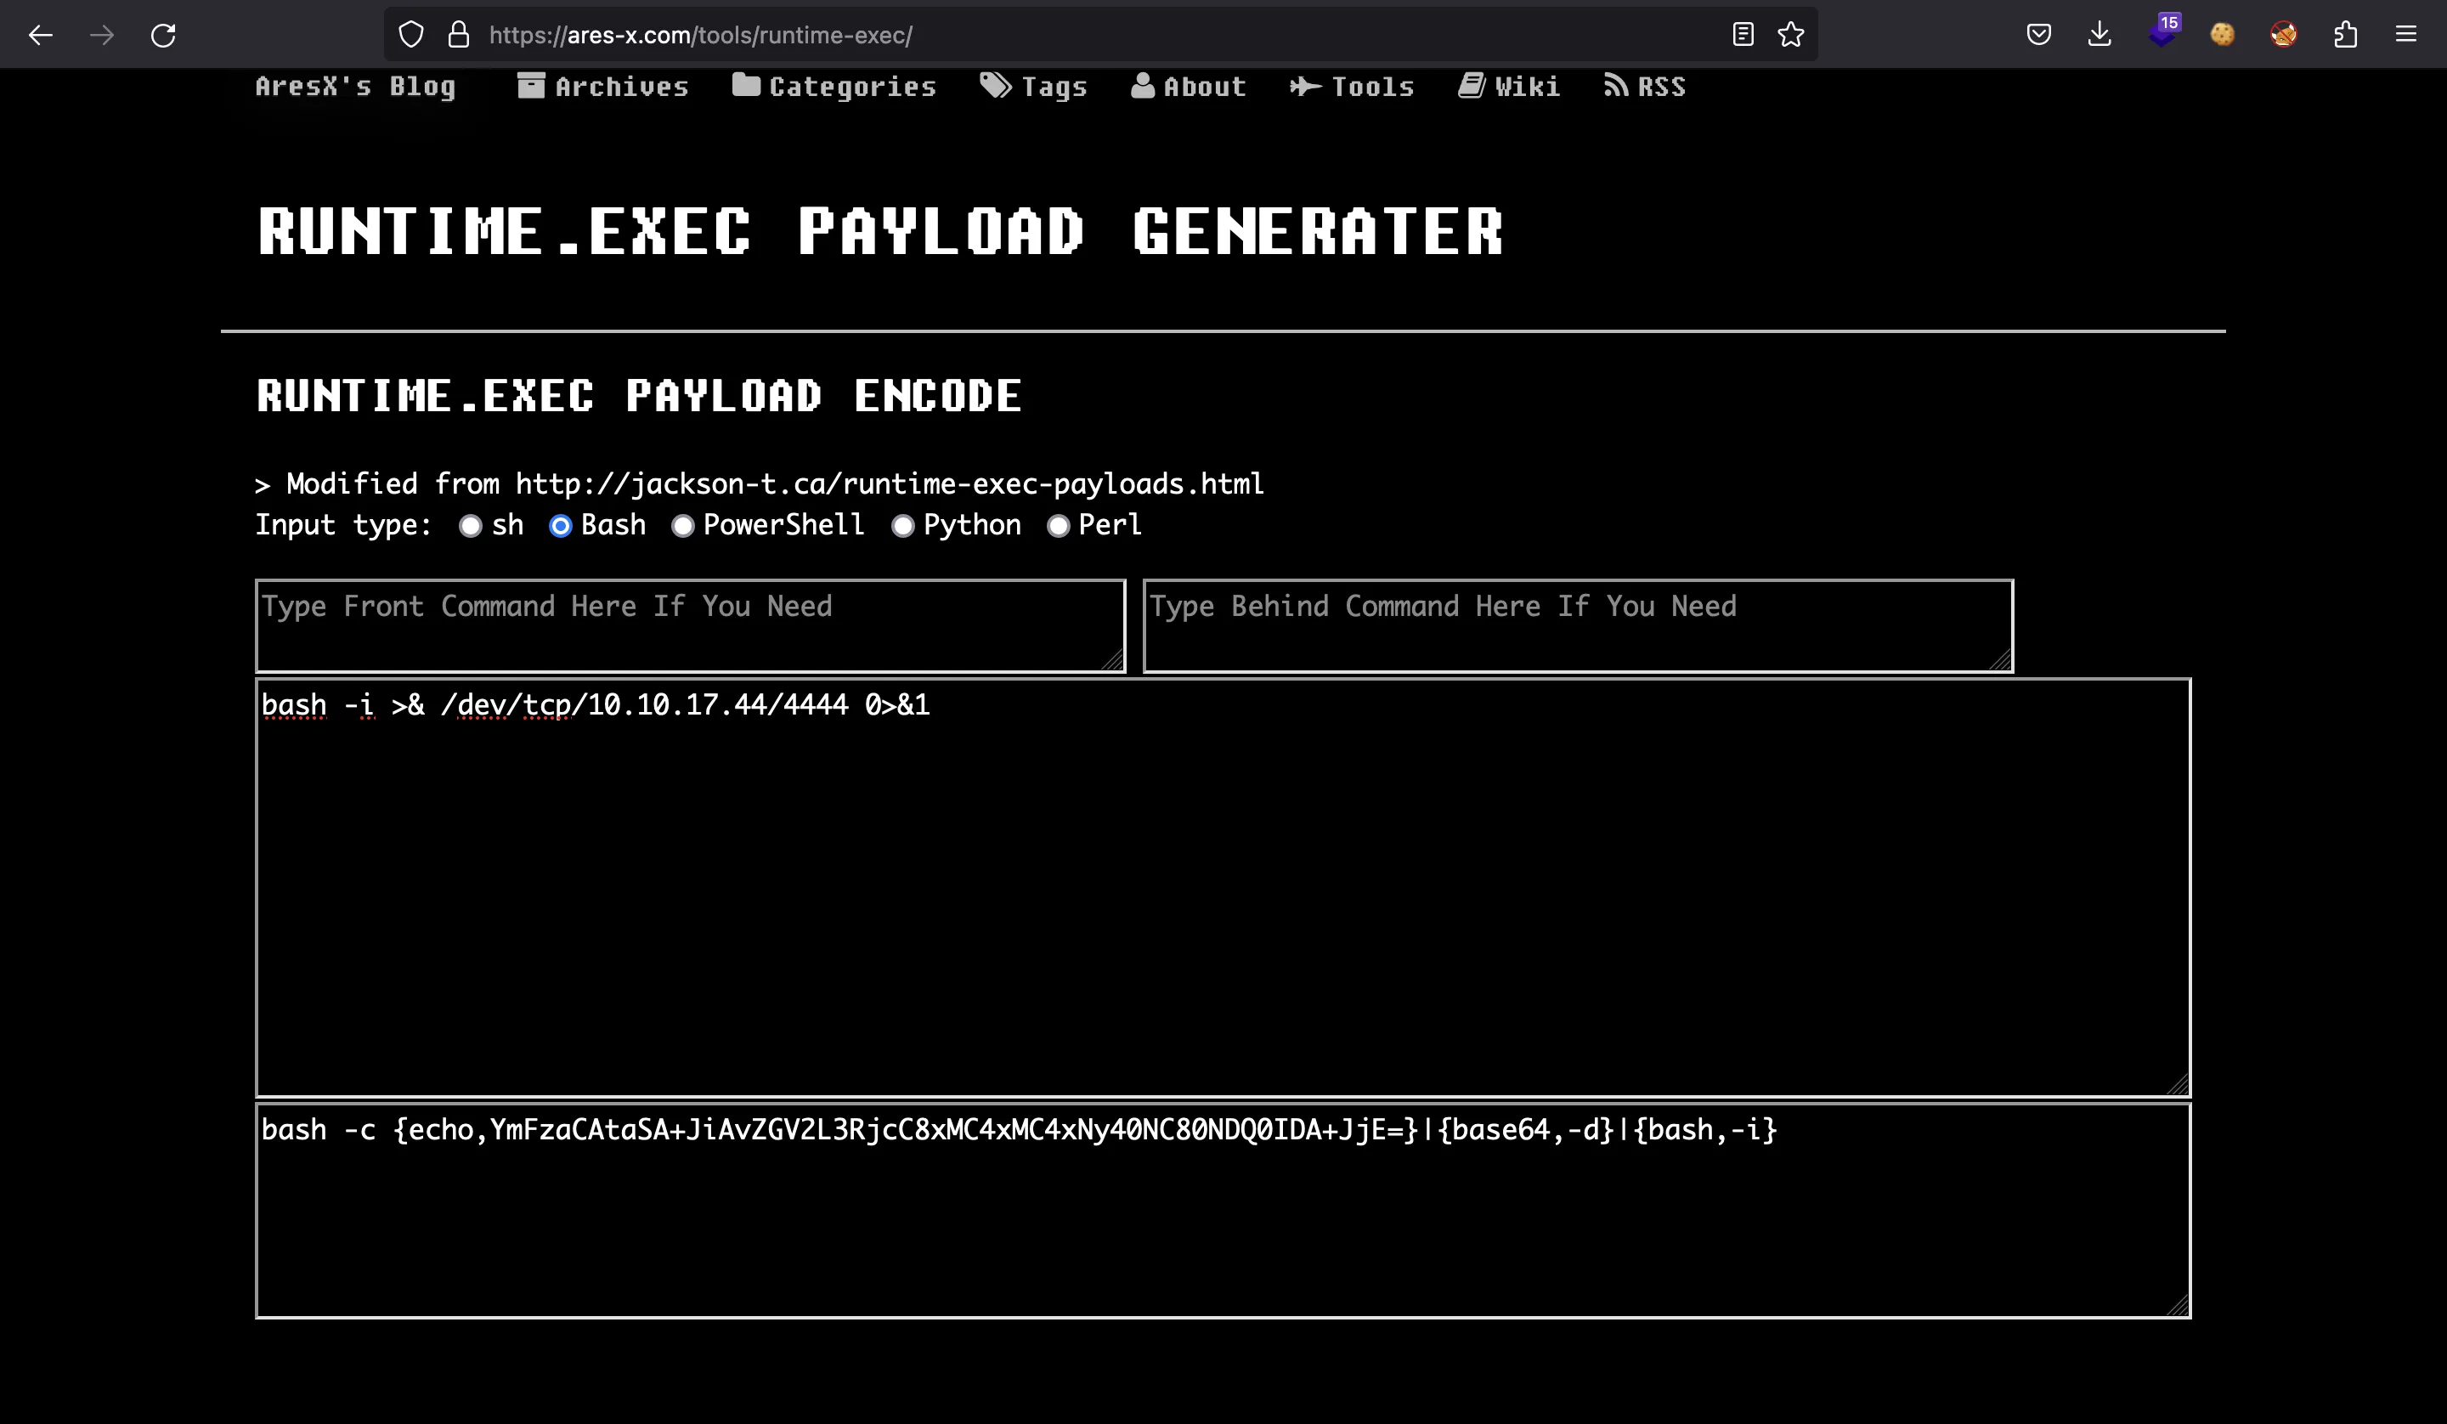Image resolution: width=2447 pixels, height=1424 pixels.
Task: Grab the Front Command box resize handle
Action: [1114, 660]
